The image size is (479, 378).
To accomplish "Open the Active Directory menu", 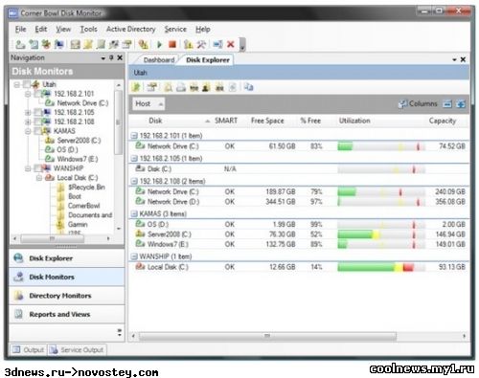I will coord(130,30).
